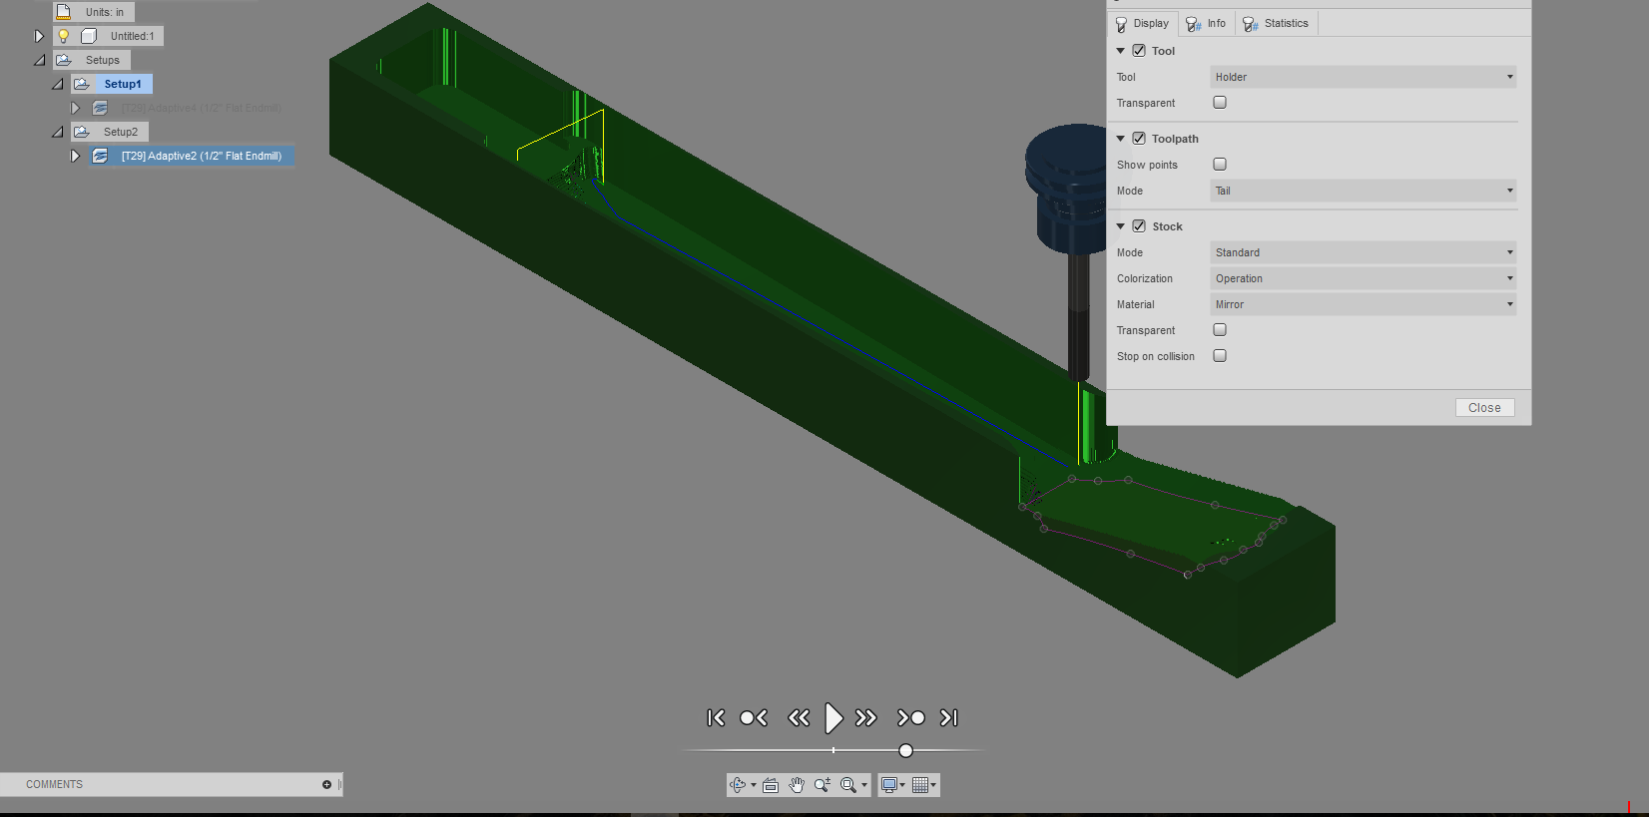Add a comment with the plus icon
Screen dimensions: 1649x817
tap(326, 785)
